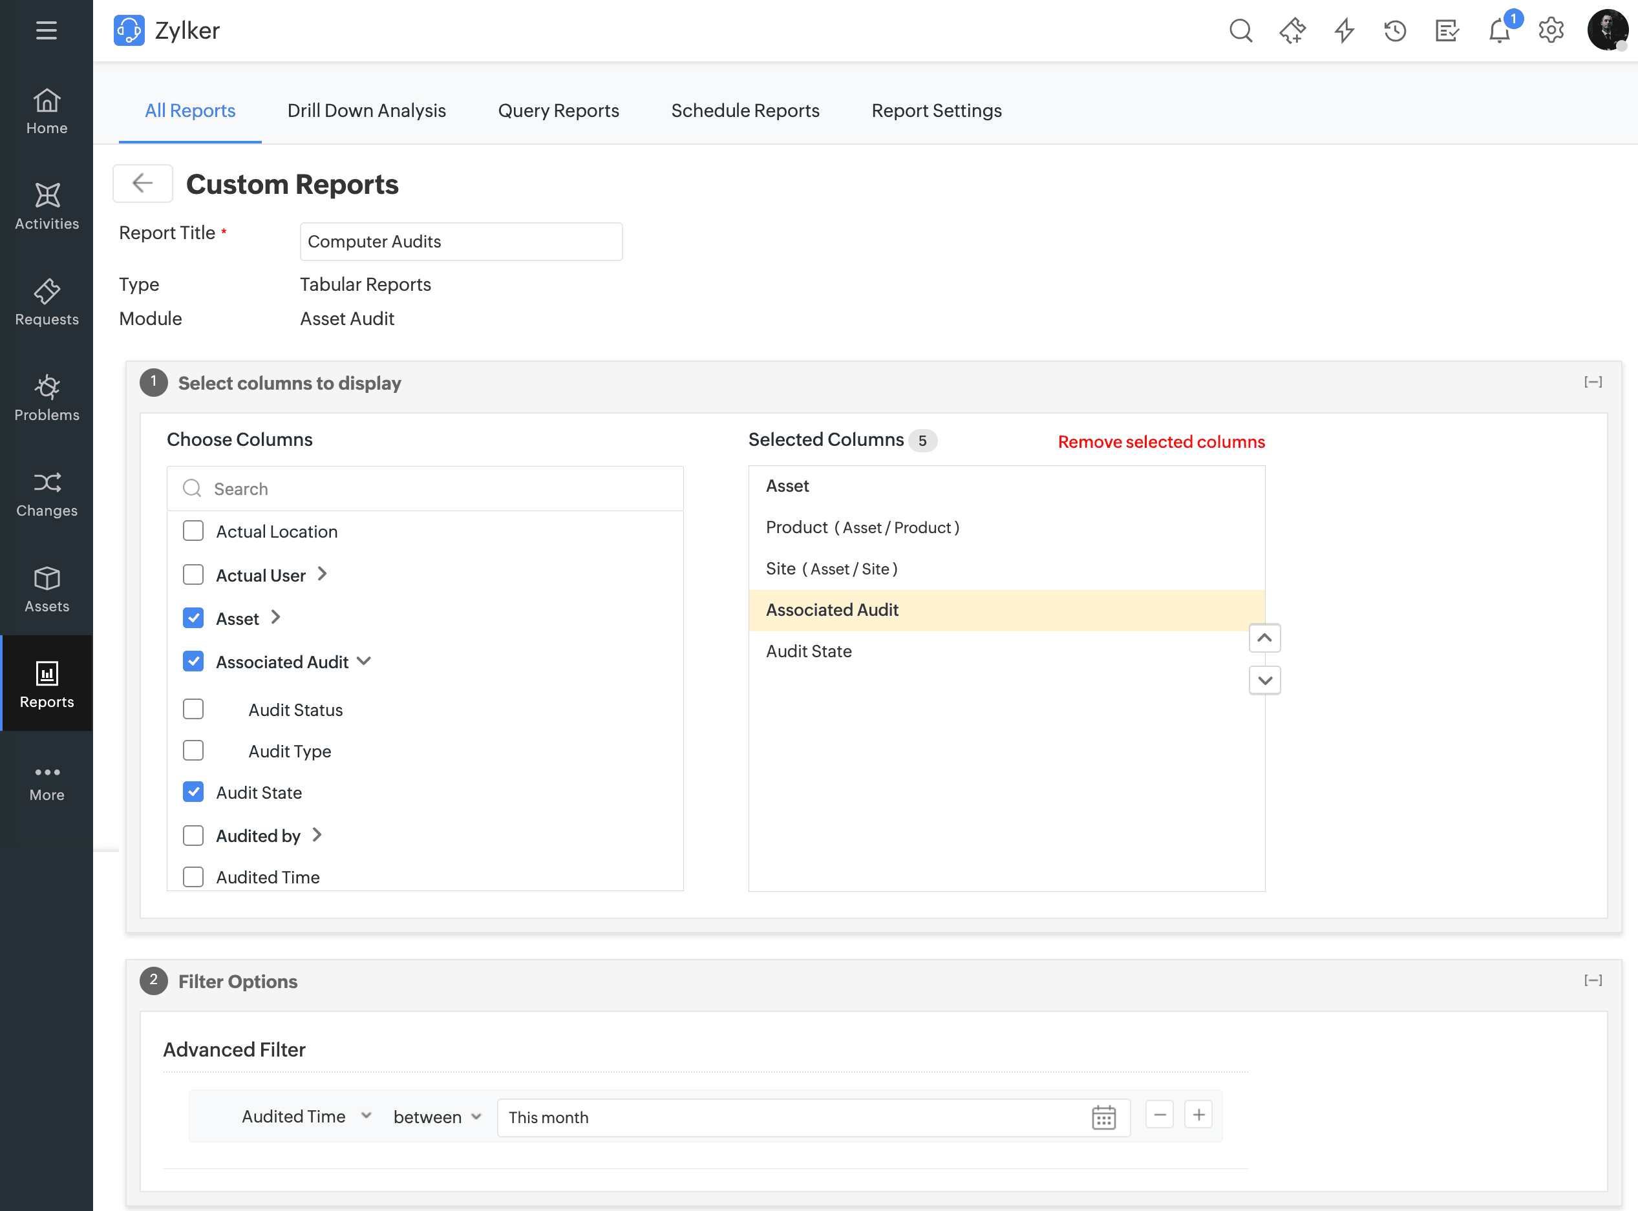The image size is (1638, 1211).
Task: Click the search magnifier icon in header
Action: (x=1240, y=31)
